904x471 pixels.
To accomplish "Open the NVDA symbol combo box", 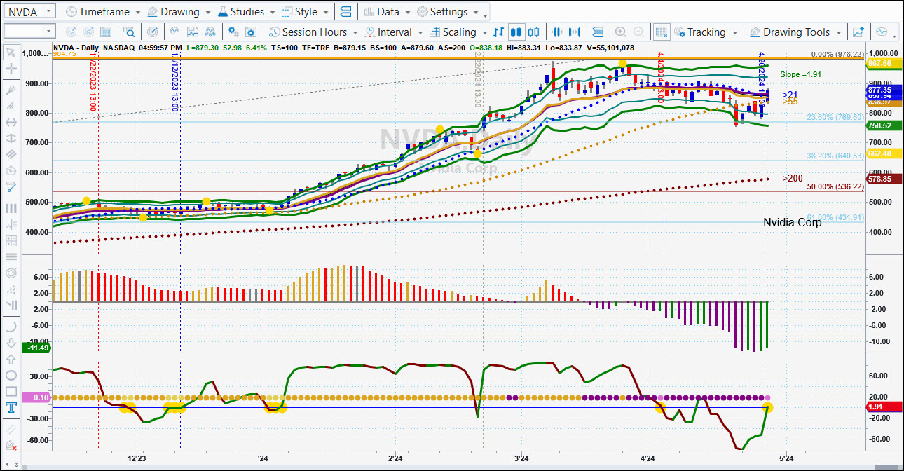I will (29, 12).
